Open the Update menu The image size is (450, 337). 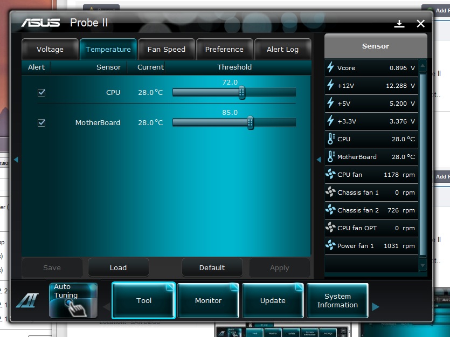[x=273, y=300]
